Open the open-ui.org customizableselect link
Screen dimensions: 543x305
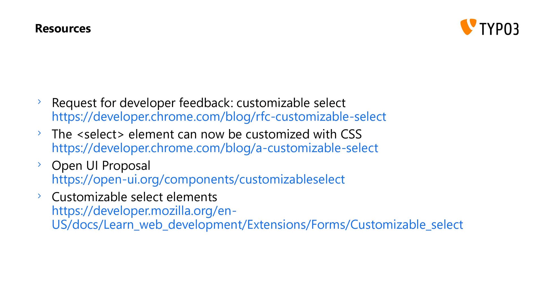point(198,180)
